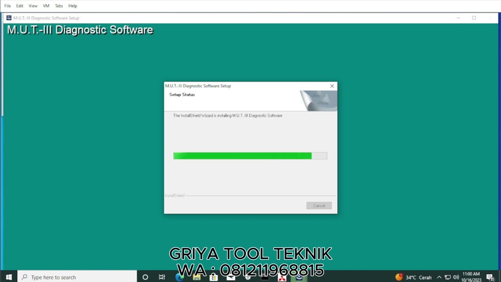Open network status tray icon
501x282 pixels.
click(447, 277)
